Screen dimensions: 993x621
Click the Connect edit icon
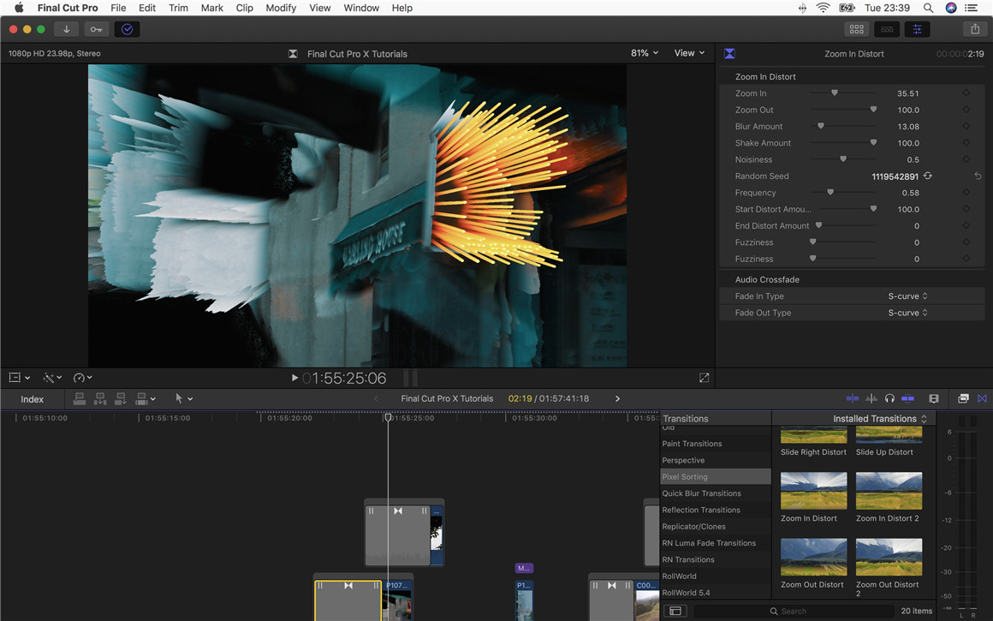79,398
